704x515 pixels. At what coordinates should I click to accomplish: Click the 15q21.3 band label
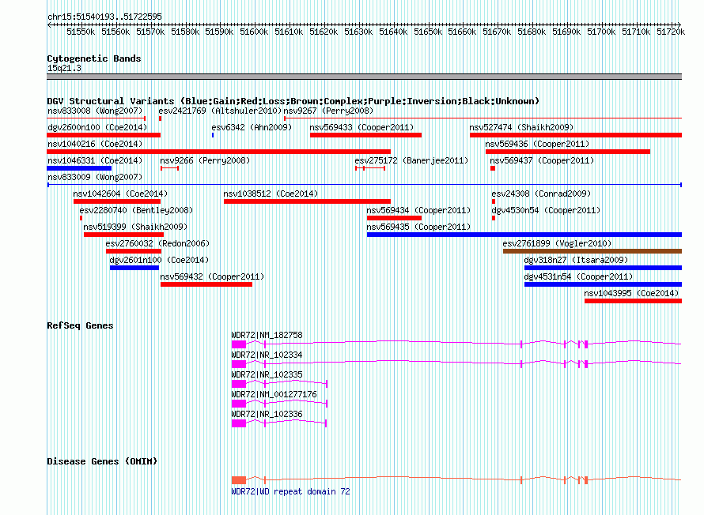(64, 68)
